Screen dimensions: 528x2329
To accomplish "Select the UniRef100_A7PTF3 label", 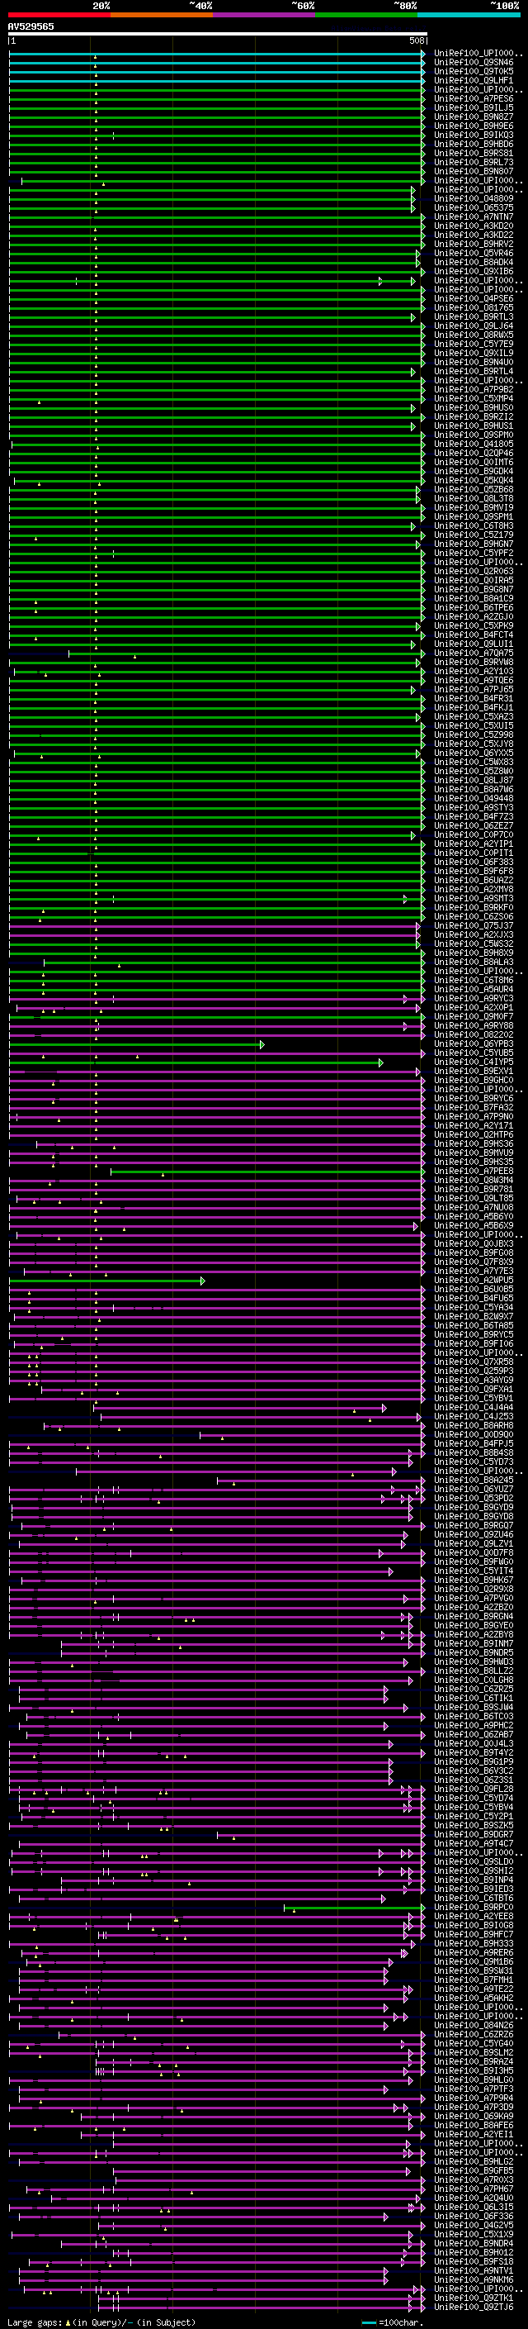I will (474, 2089).
